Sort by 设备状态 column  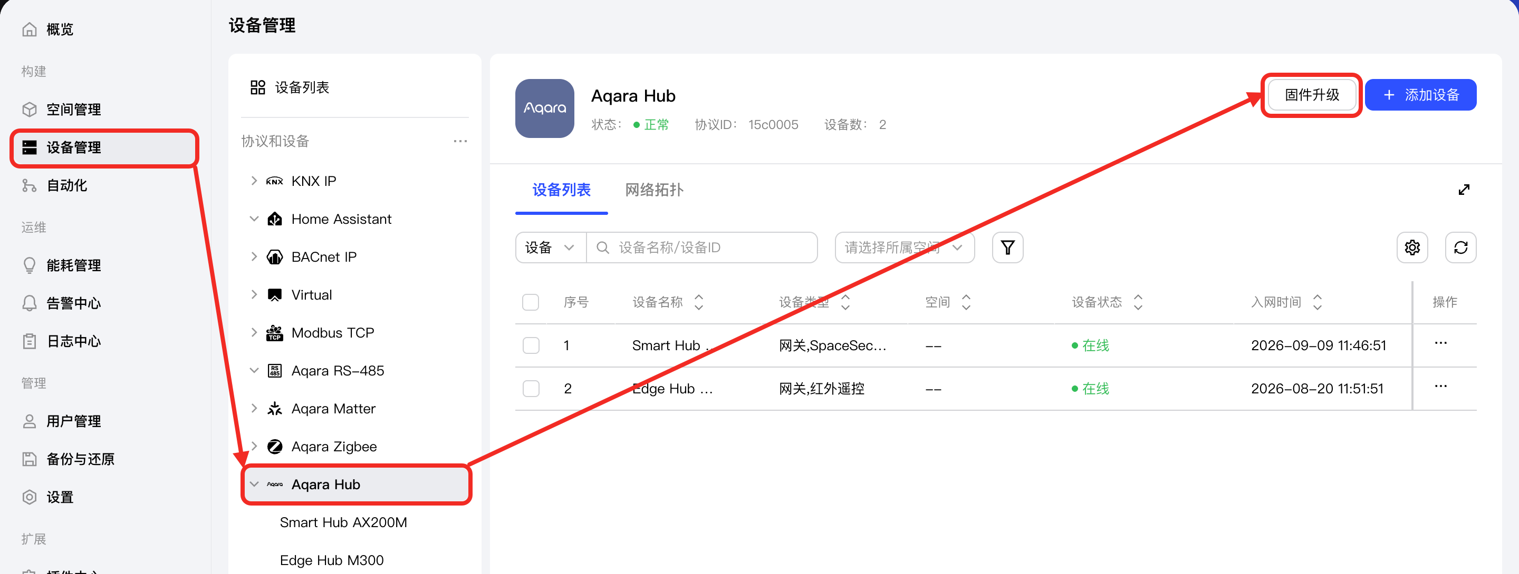pos(1138,302)
